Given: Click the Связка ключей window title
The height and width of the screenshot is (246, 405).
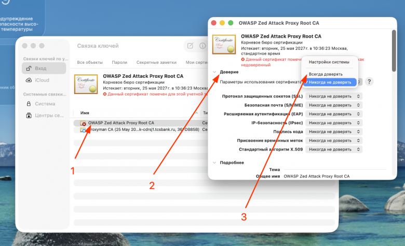Looking at the screenshot, I should pyautogui.click(x=98, y=46).
